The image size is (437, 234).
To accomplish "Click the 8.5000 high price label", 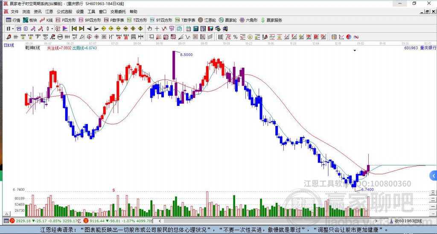I will 186,55.
